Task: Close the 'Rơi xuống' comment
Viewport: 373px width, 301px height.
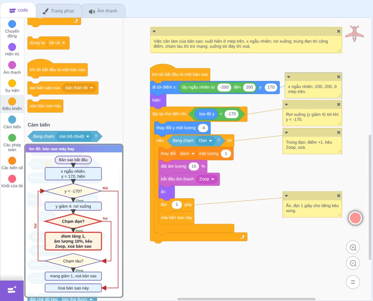Action: coord(339,104)
